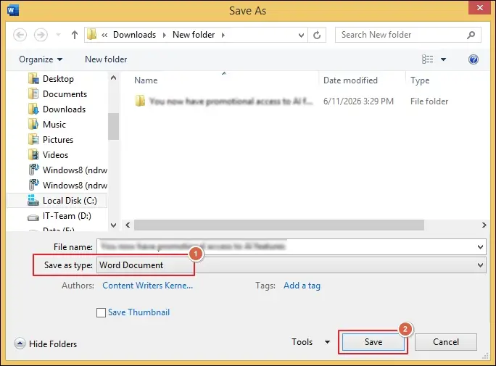Select Desktop in navigation pane
Viewport: 496px width, 366px height.
[58, 79]
